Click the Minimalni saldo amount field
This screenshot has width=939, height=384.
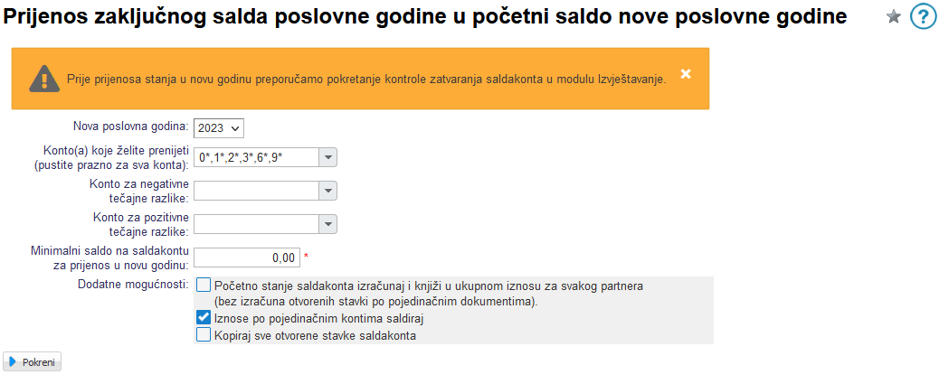(x=246, y=258)
